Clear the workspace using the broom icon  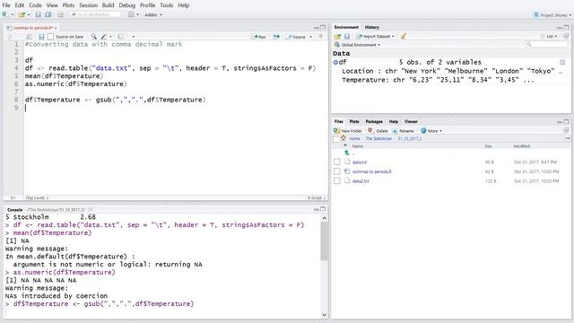tap(404, 36)
